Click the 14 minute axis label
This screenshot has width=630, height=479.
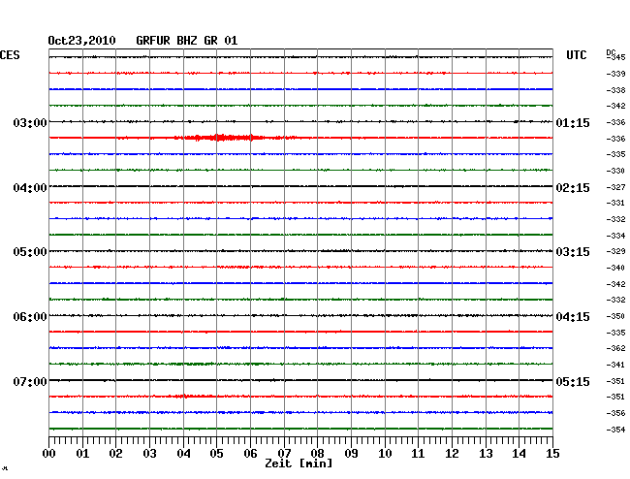(x=520, y=454)
